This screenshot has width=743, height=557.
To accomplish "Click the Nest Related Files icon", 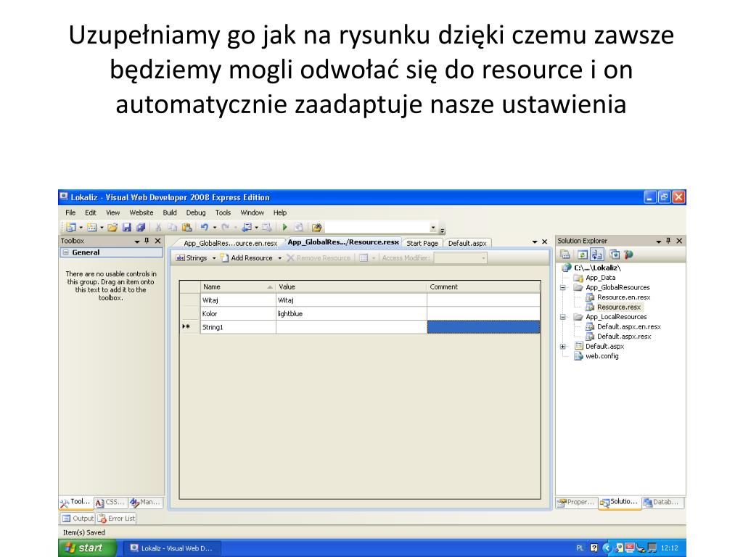I will (596, 255).
